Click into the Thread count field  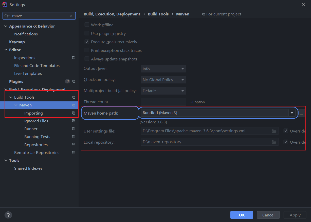[163, 102]
